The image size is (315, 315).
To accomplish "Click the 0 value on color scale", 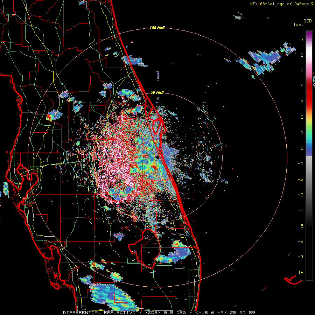I will 302,148.
